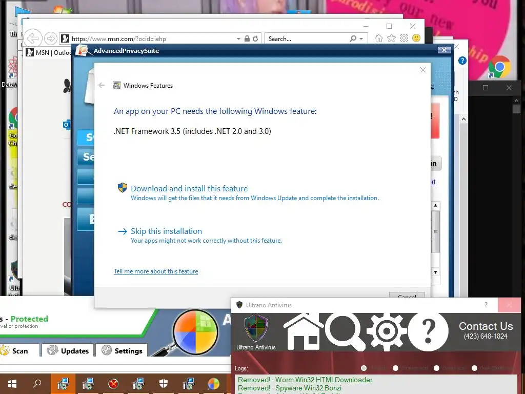The height and width of the screenshot is (394, 525).
Task: Click the blue arrow beside Skip installation
Action: (x=123, y=231)
